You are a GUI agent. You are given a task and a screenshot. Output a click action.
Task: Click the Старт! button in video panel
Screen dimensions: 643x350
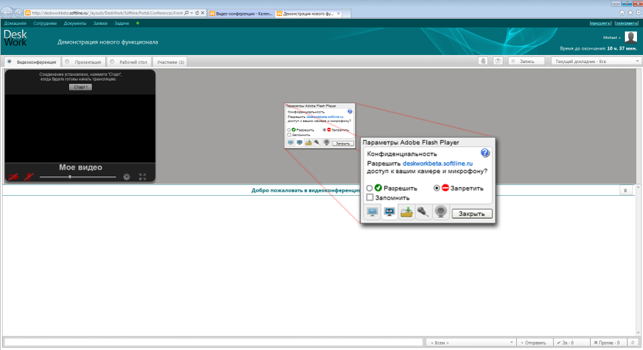point(80,87)
